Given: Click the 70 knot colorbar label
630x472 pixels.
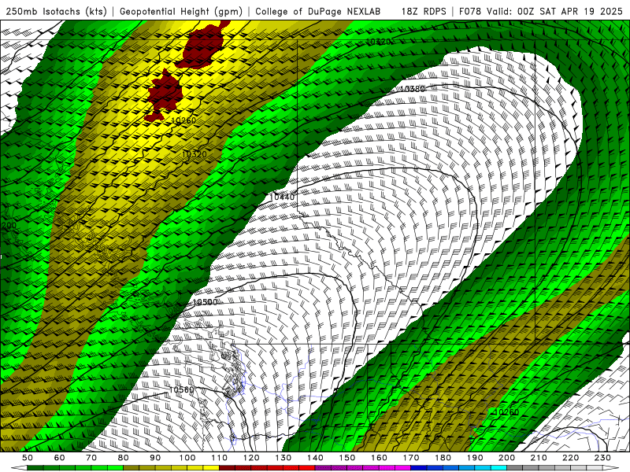Looking at the screenshot, I should tap(91, 458).
